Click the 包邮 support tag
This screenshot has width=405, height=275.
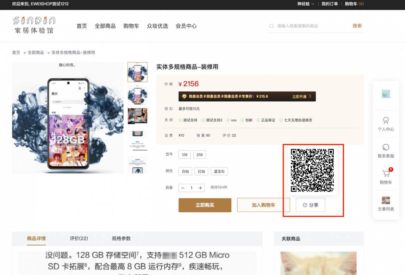(x=246, y=120)
